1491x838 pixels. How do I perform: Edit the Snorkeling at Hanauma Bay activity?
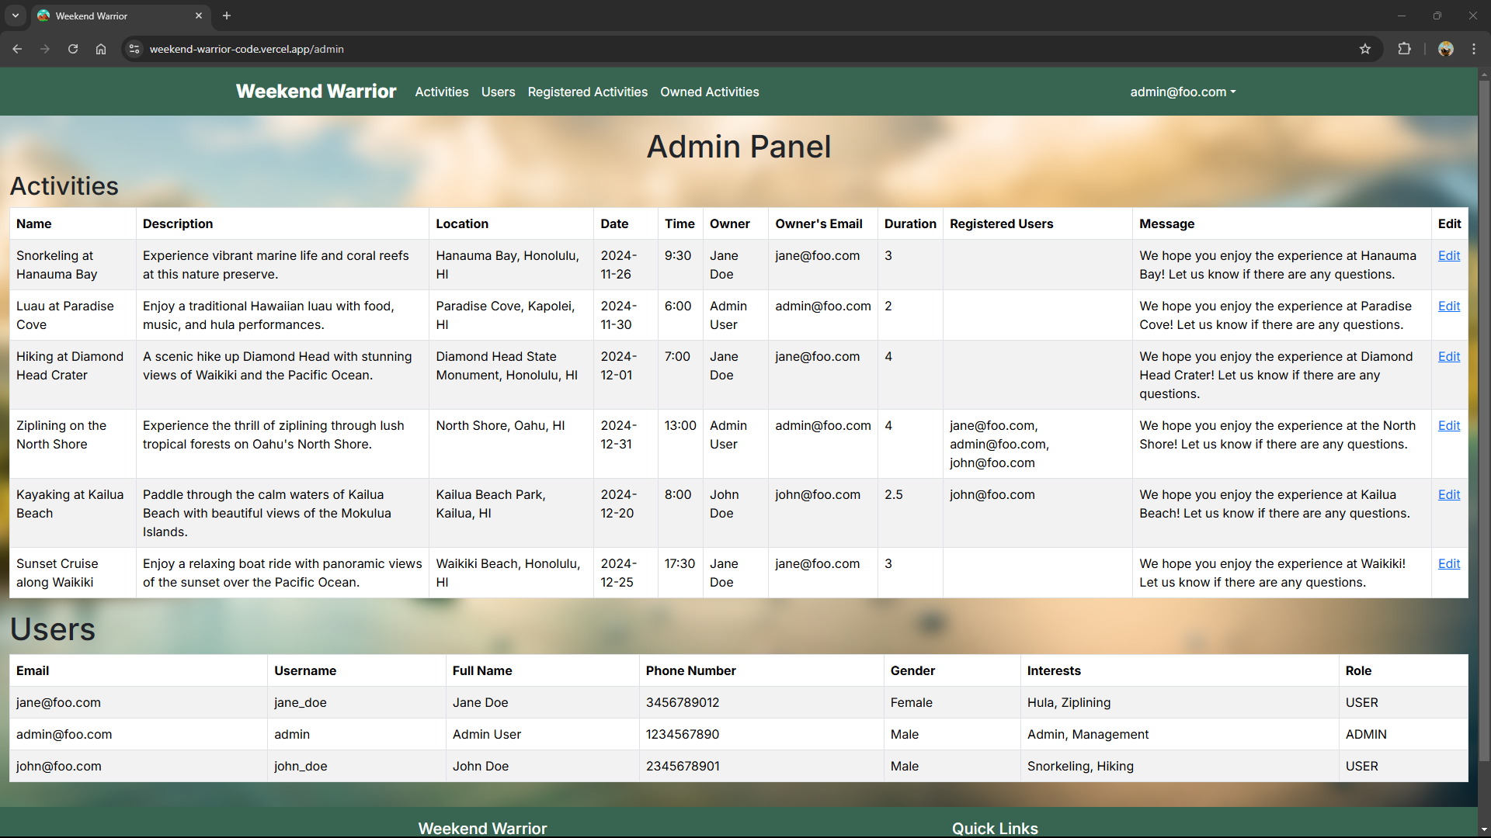1449,255
